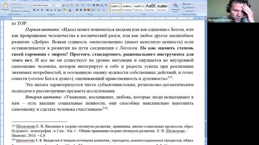The image size is (259, 145).
Task: Click the Clear Formatting icon
Action: pos(72,5)
